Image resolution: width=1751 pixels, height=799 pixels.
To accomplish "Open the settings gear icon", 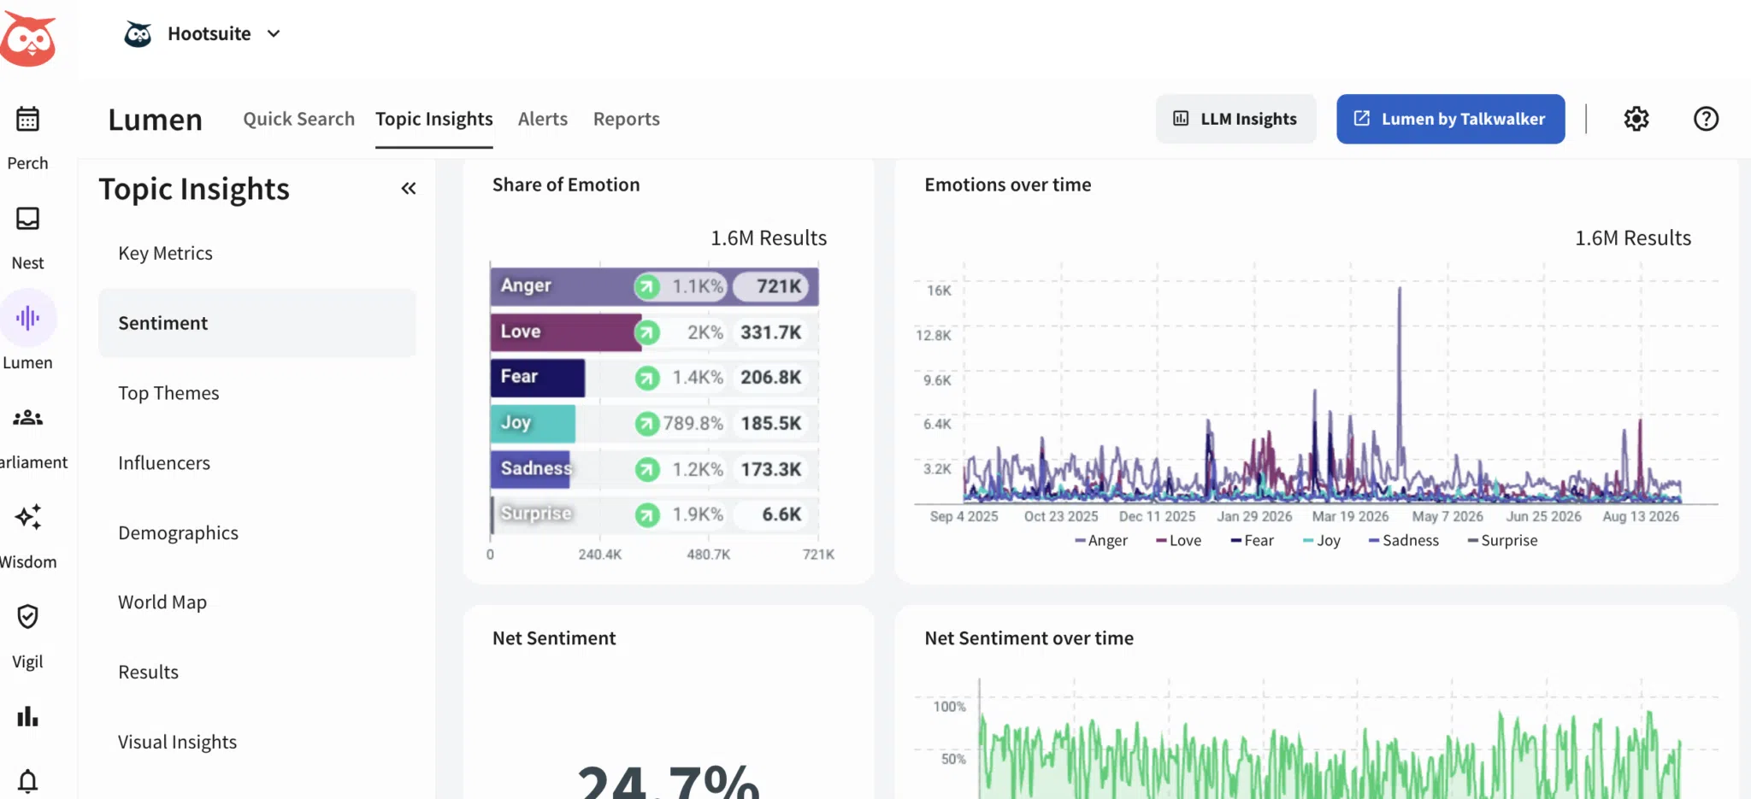I will (1636, 119).
